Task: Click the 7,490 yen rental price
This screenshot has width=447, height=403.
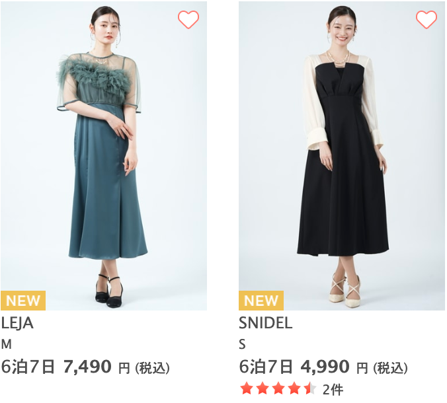Action: click(87, 367)
